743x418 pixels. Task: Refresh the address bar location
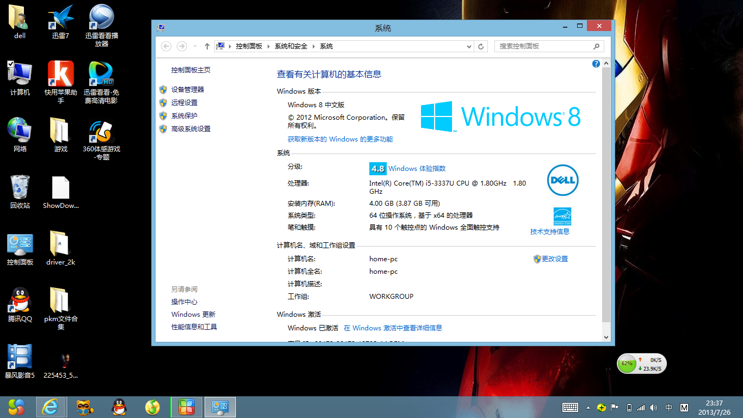pyautogui.click(x=481, y=46)
